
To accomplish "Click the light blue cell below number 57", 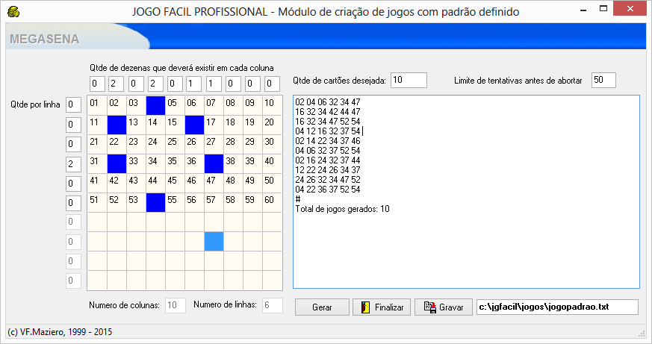I will pos(214,241).
